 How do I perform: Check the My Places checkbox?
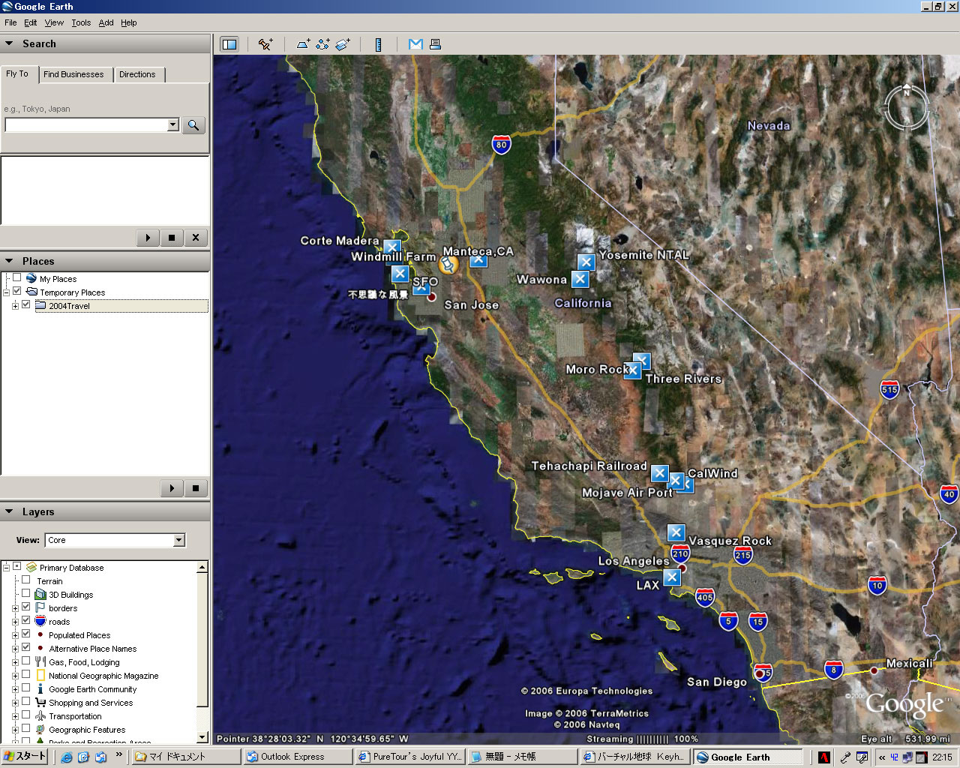point(16,277)
